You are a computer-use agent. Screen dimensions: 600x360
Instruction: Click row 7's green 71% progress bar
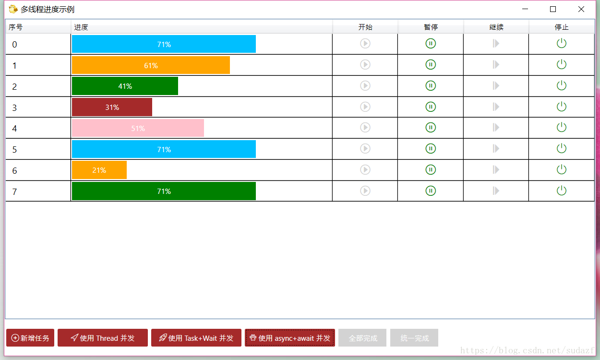164,191
